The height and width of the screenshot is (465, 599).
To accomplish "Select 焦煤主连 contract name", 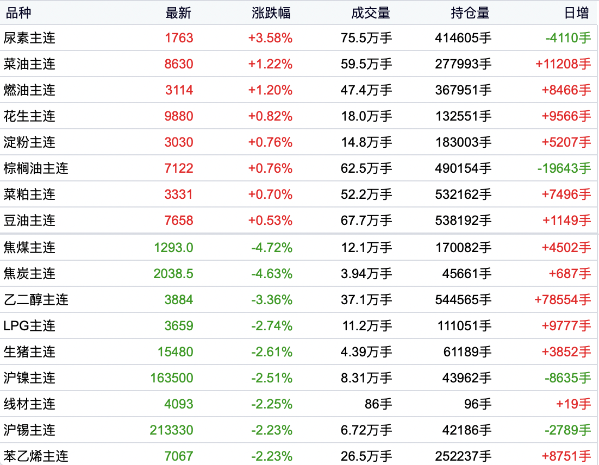I will (x=30, y=248).
